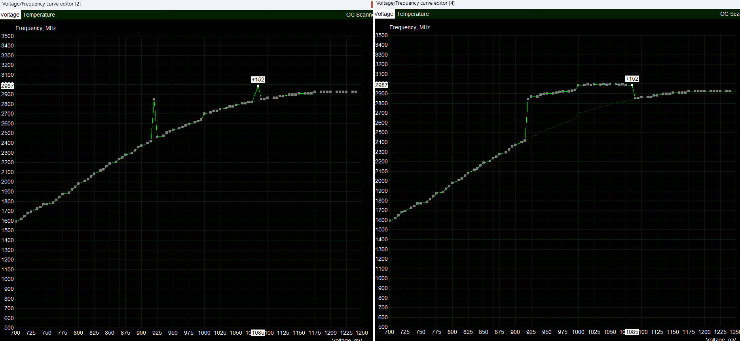Select Voltage tab in curve editor [2]
The image size is (740, 341).
[10, 15]
